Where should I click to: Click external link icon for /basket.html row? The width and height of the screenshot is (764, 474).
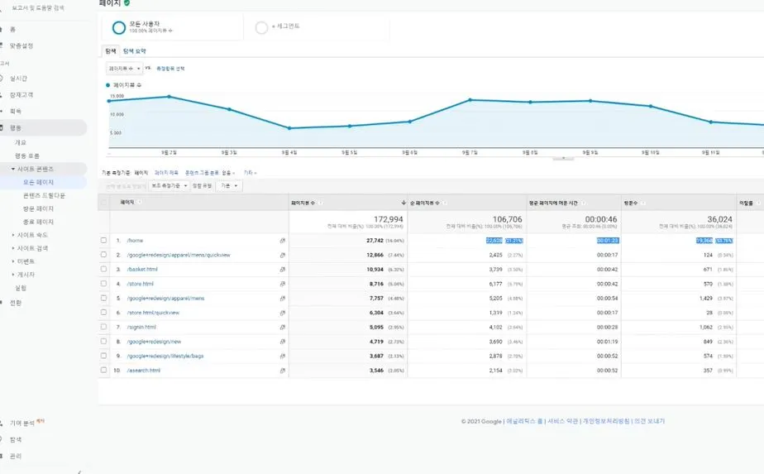click(283, 269)
